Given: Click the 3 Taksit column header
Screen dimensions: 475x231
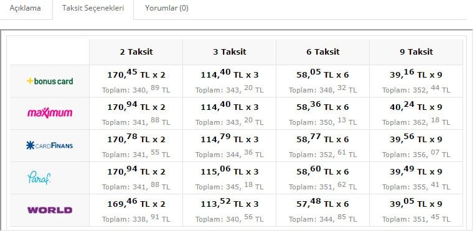Looking at the screenshot, I should coord(229,52).
